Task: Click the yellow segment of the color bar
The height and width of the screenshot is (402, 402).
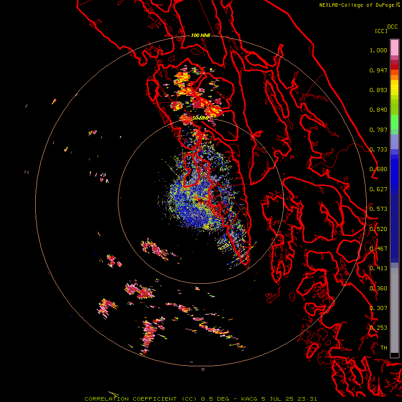Action: click(x=394, y=88)
